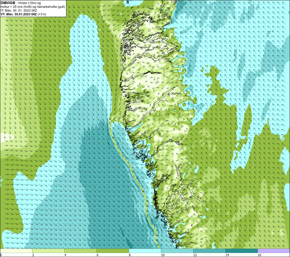Click the legend scale label '0'

[x=1, y=255]
